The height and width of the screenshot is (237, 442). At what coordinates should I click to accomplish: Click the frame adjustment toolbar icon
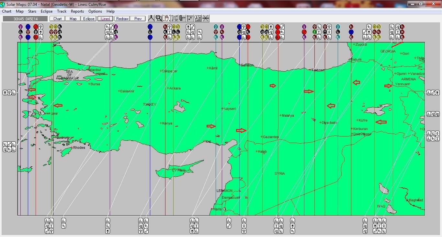coord(190,18)
